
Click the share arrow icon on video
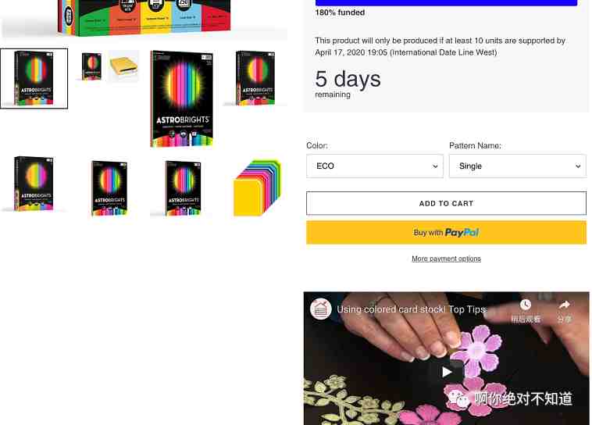tap(564, 305)
